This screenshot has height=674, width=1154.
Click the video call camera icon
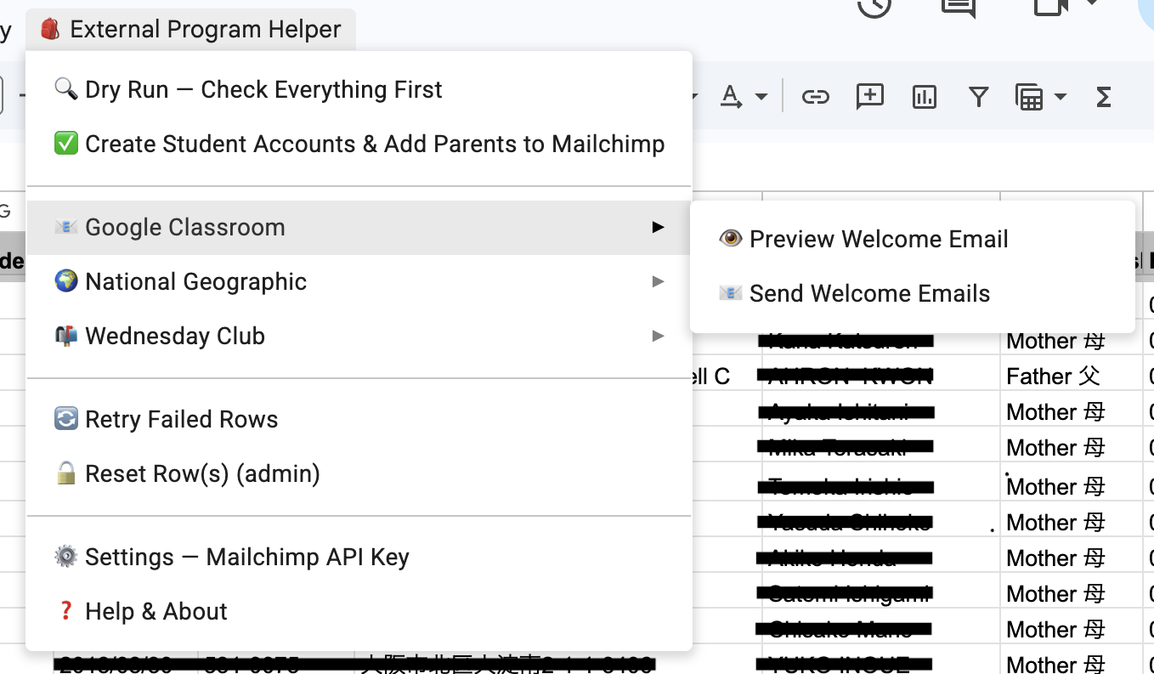pos(1050,7)
